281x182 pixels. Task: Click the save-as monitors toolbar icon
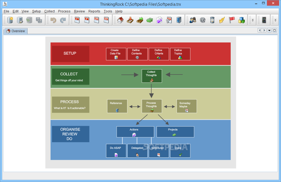point(39,20)
